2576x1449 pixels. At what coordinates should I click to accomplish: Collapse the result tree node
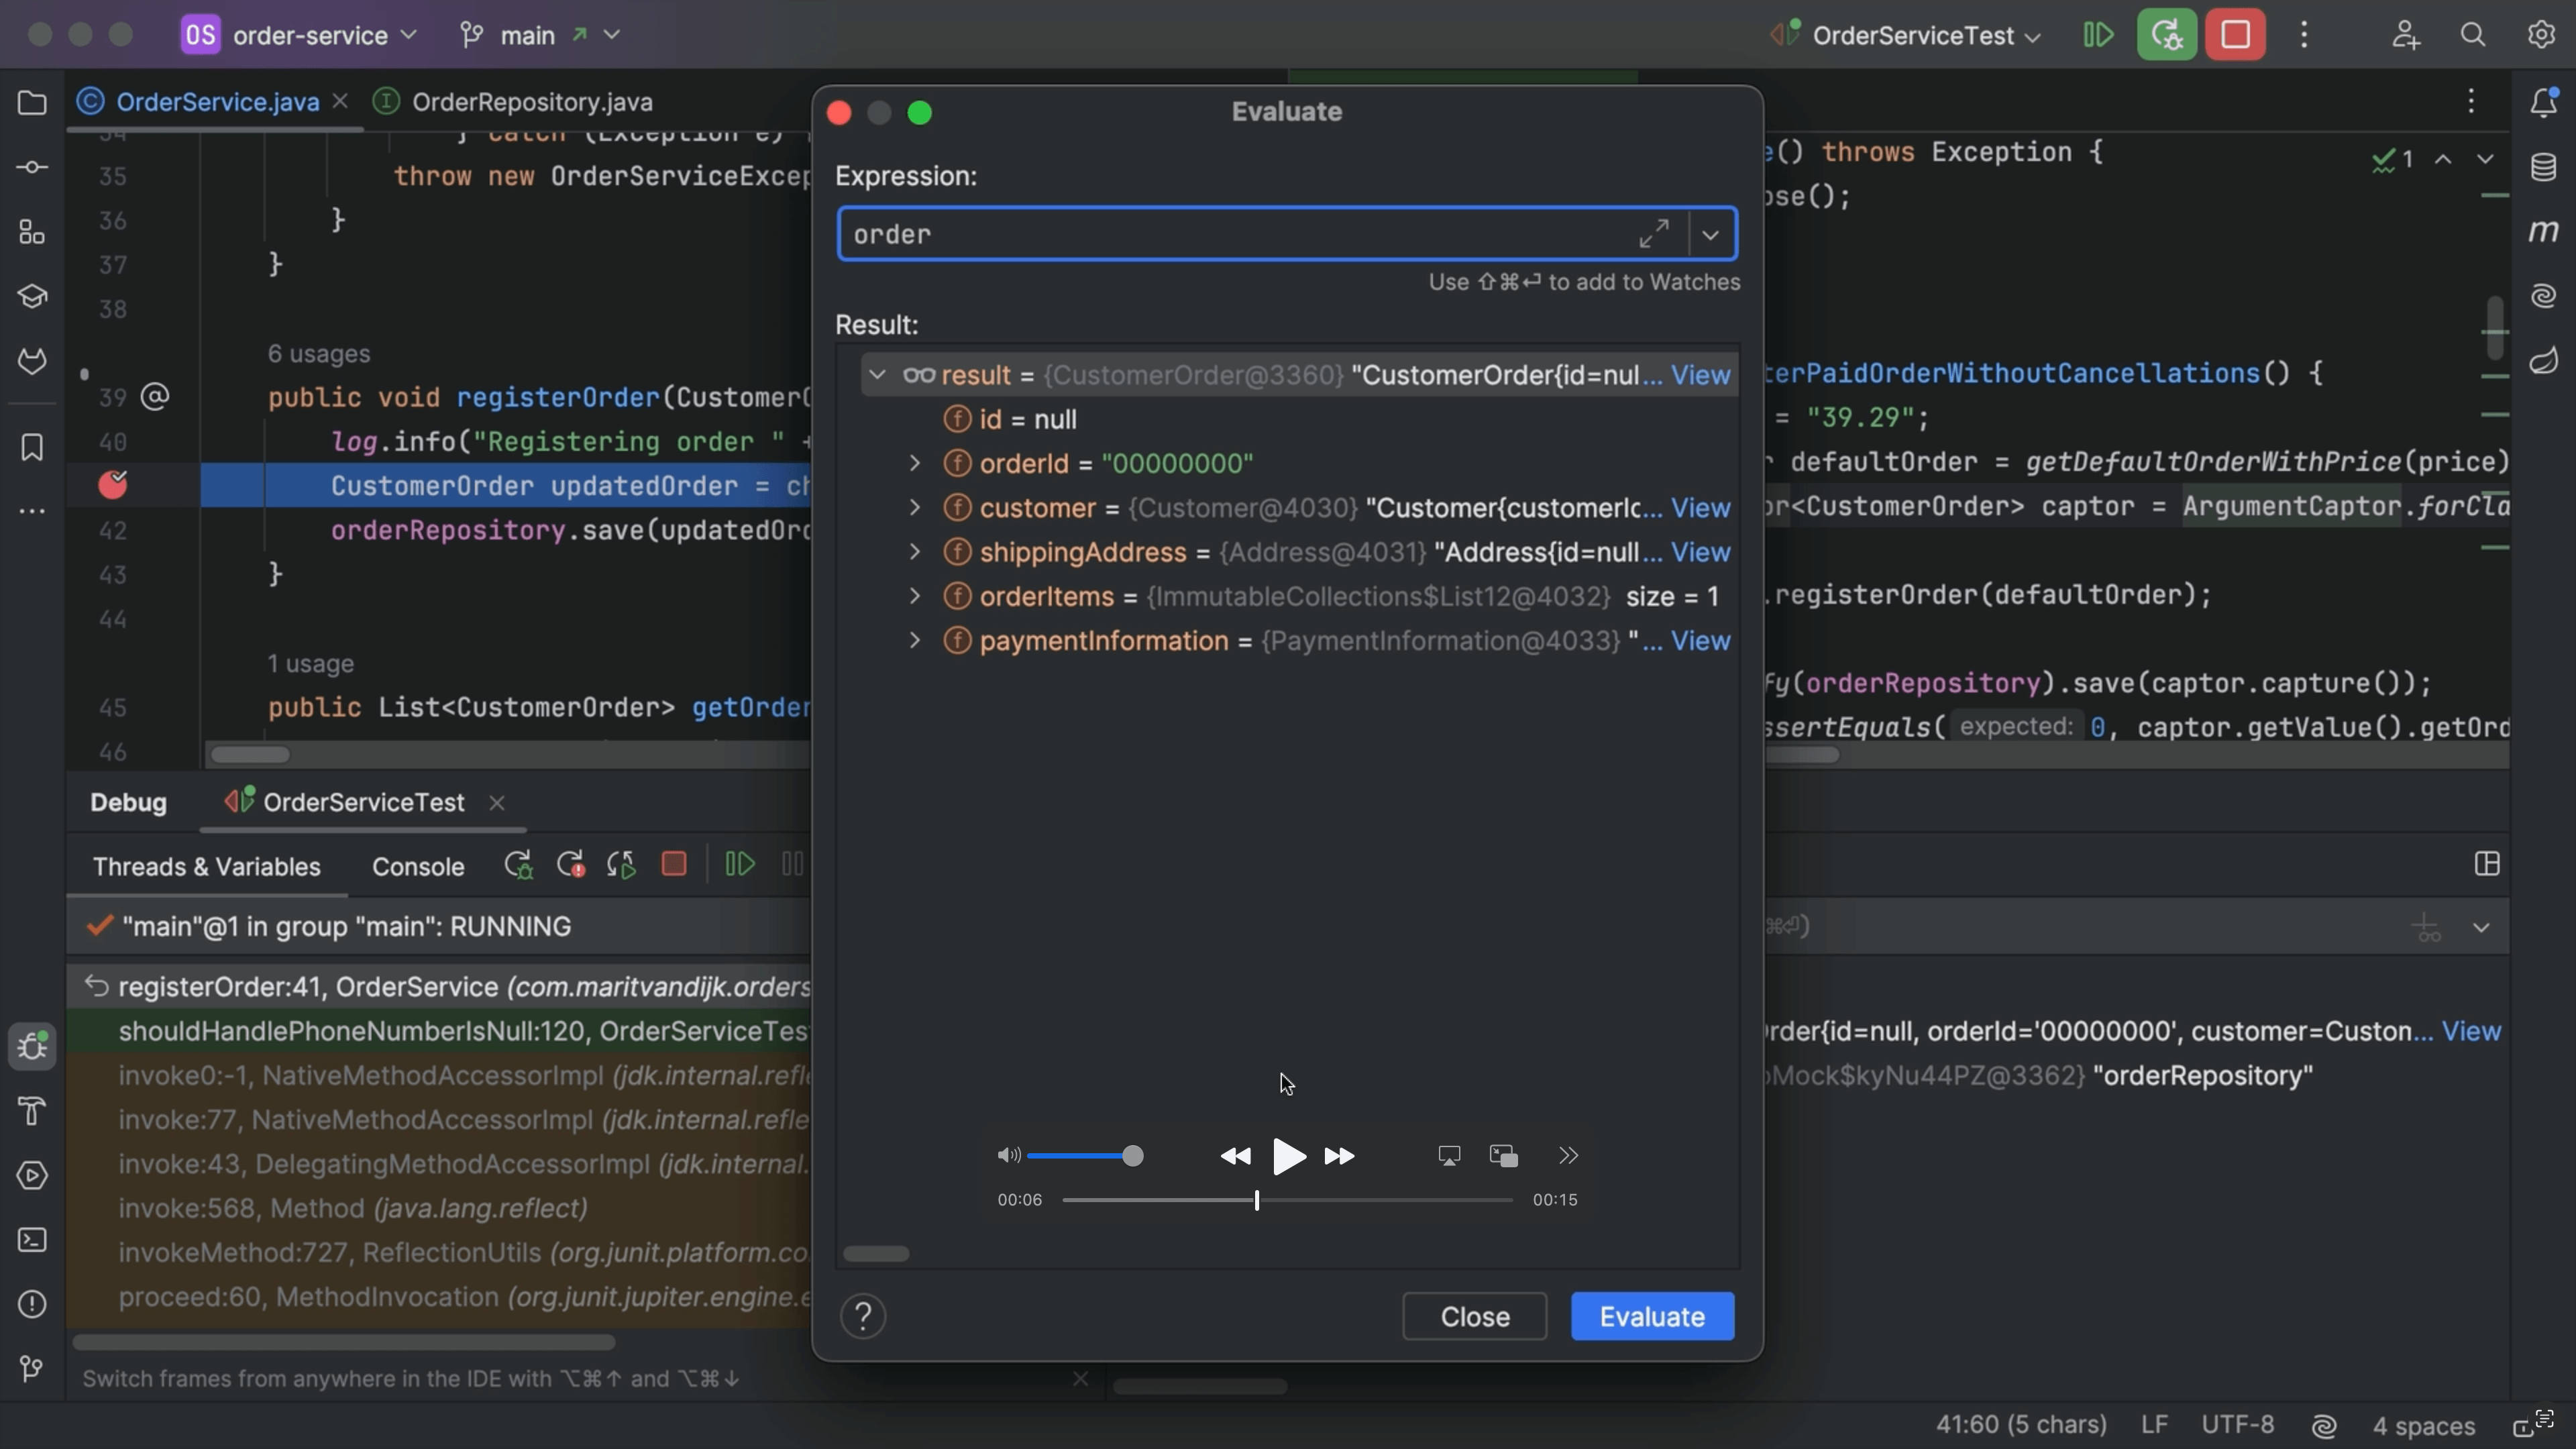tap(877, 375)
